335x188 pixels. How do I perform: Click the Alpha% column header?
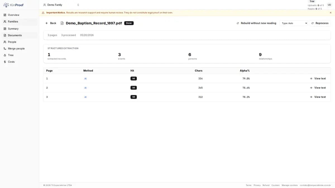(245, 71)
